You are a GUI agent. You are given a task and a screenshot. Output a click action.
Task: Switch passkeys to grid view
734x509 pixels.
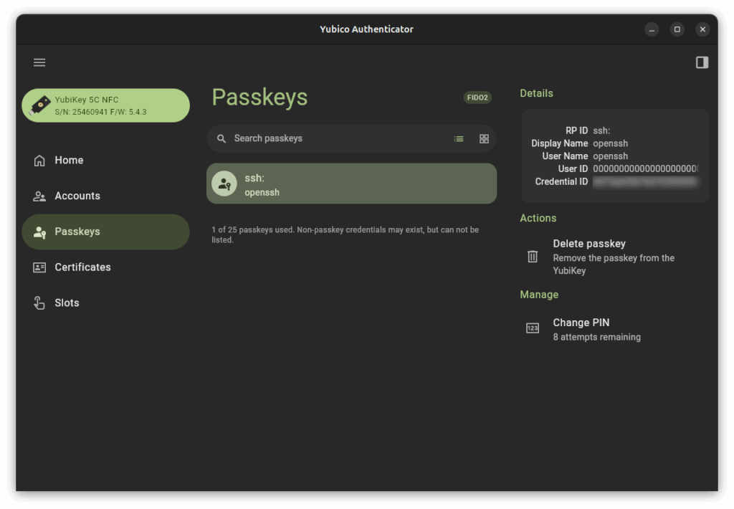(484, 138)
